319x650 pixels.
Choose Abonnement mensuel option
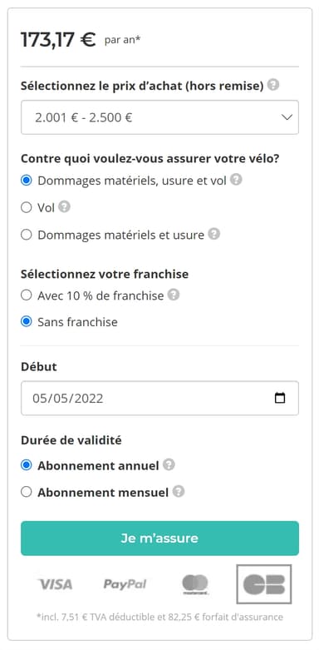click(x=26, y=492)
